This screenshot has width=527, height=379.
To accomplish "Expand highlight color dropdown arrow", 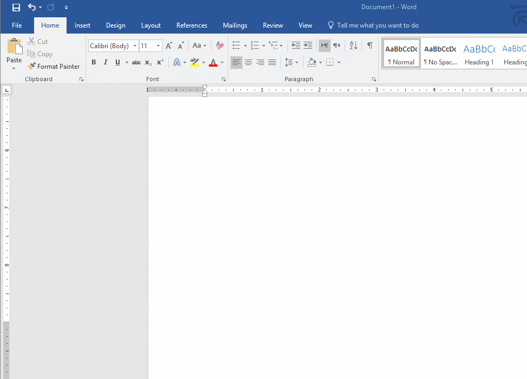I will (x=203, y=63).
